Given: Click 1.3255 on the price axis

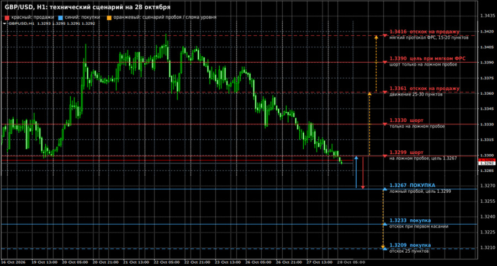Looking at the screenshot, I should (488, 201).
